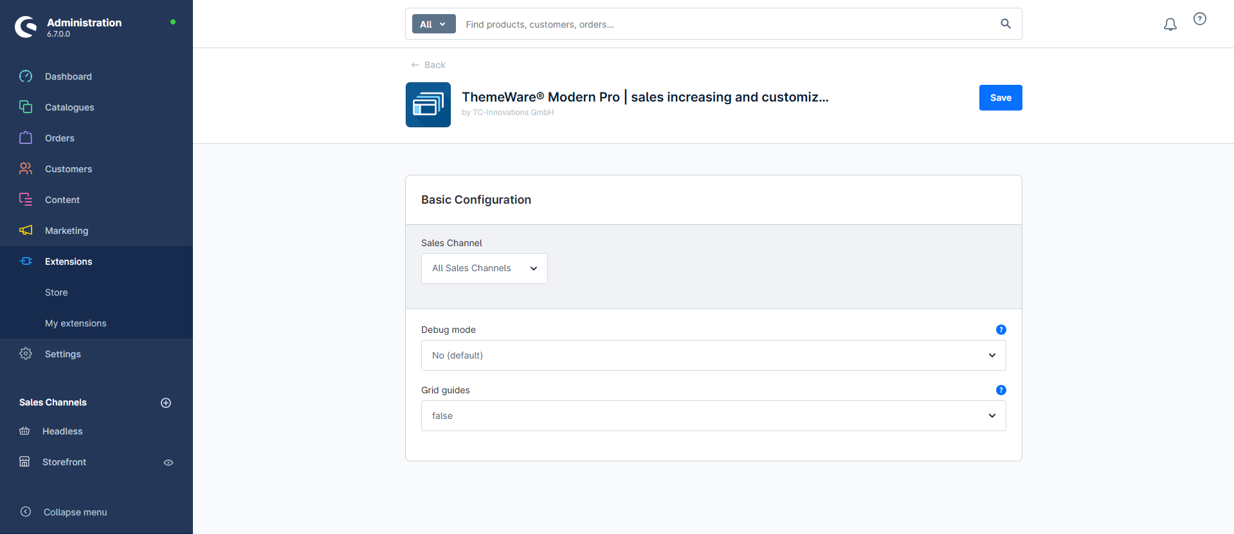Click the Headless basket icon
Image resolution: width=1234 pixels, height=534 pixels.
pyautogui.click(x=24, y=431)
